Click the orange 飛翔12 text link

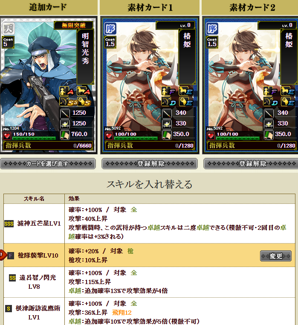tap(122, 312)
